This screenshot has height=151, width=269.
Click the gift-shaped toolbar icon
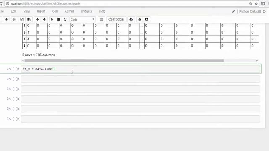140,19
